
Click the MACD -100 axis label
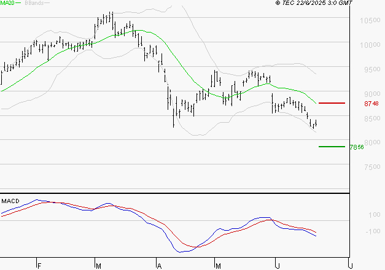[373, 231]
